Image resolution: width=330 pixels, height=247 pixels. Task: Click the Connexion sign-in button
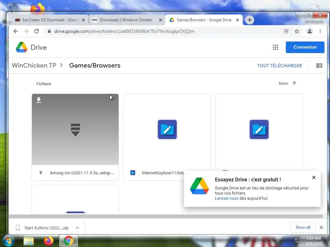(x=305, y=47)
